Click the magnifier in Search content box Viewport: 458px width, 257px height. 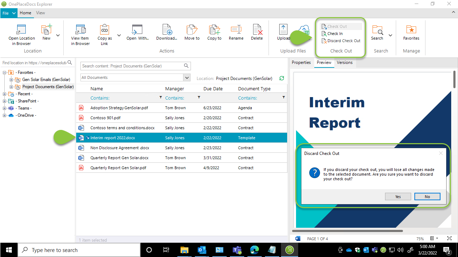(x=186, y=66)
